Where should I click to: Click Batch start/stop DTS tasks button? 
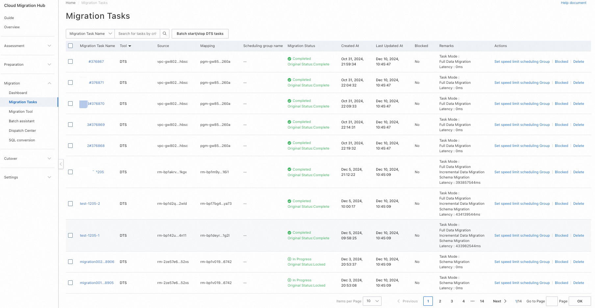click(200, 34)
